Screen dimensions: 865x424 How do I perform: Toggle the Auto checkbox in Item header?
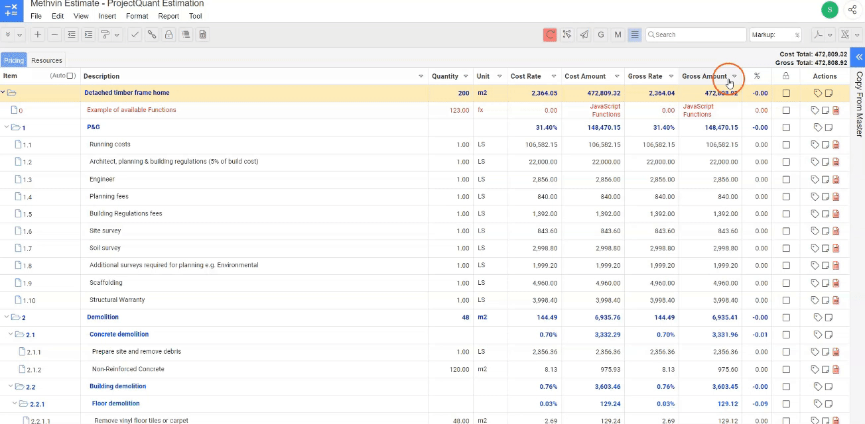coord(71,76)
